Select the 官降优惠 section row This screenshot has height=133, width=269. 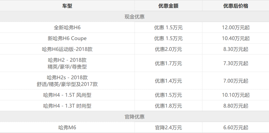134,117
